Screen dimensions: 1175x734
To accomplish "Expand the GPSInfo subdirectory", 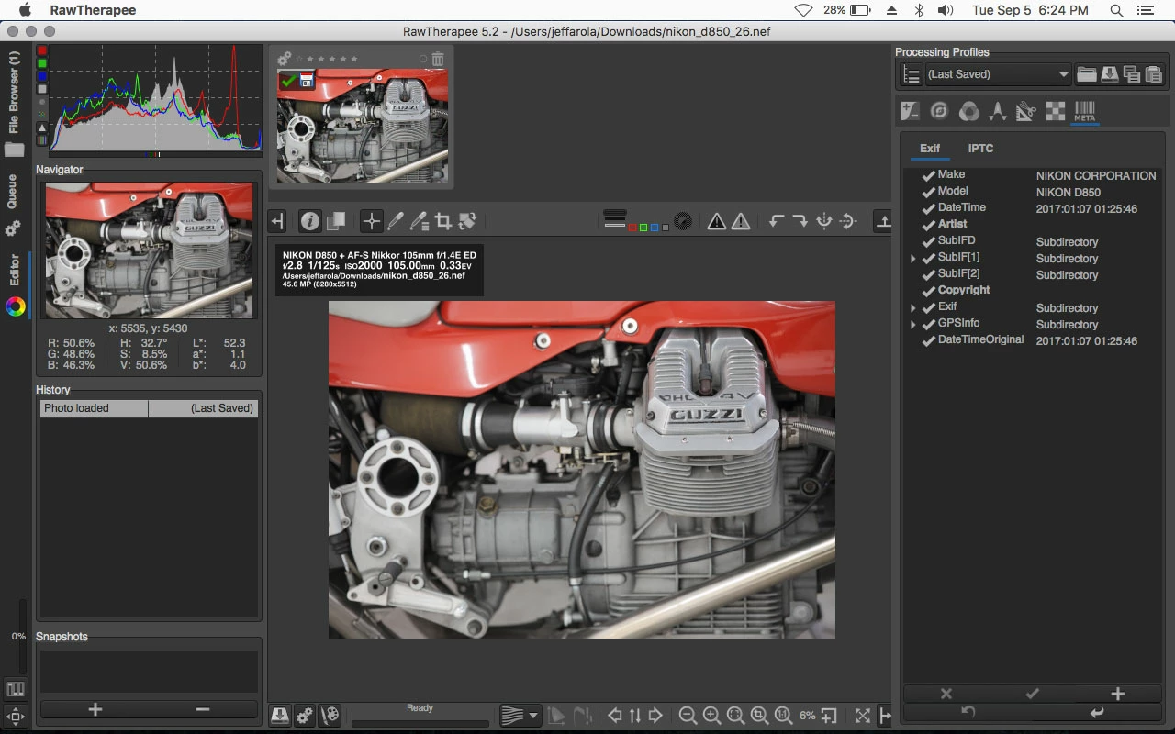I will 912,325.
